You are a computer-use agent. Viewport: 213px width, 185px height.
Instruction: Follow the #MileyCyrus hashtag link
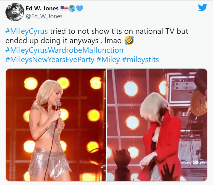27,31
